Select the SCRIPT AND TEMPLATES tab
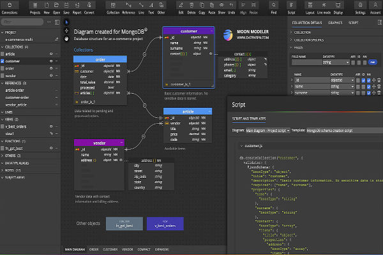This screenshot has width=383, height=255. pos(249,119)
